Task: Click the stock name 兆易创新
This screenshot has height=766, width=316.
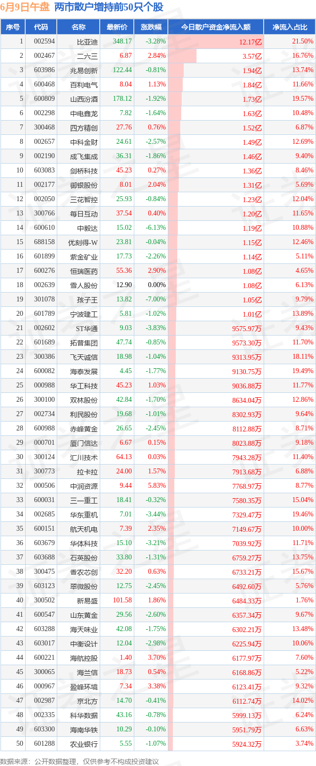Action: click(84, 70)
